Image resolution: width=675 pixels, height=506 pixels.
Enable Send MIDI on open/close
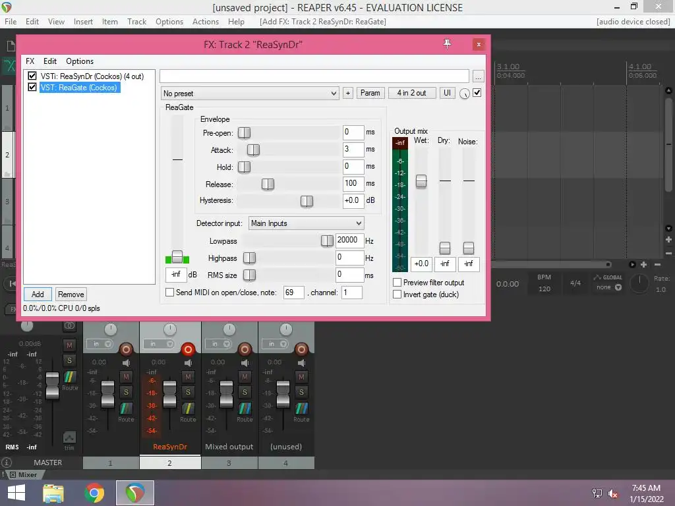[169, 292]
